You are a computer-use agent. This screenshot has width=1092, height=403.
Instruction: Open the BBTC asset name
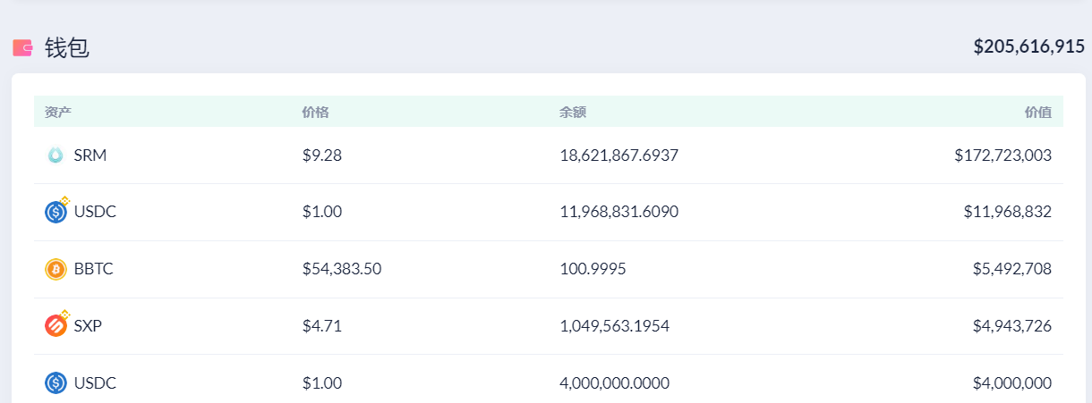coord(94,269)
